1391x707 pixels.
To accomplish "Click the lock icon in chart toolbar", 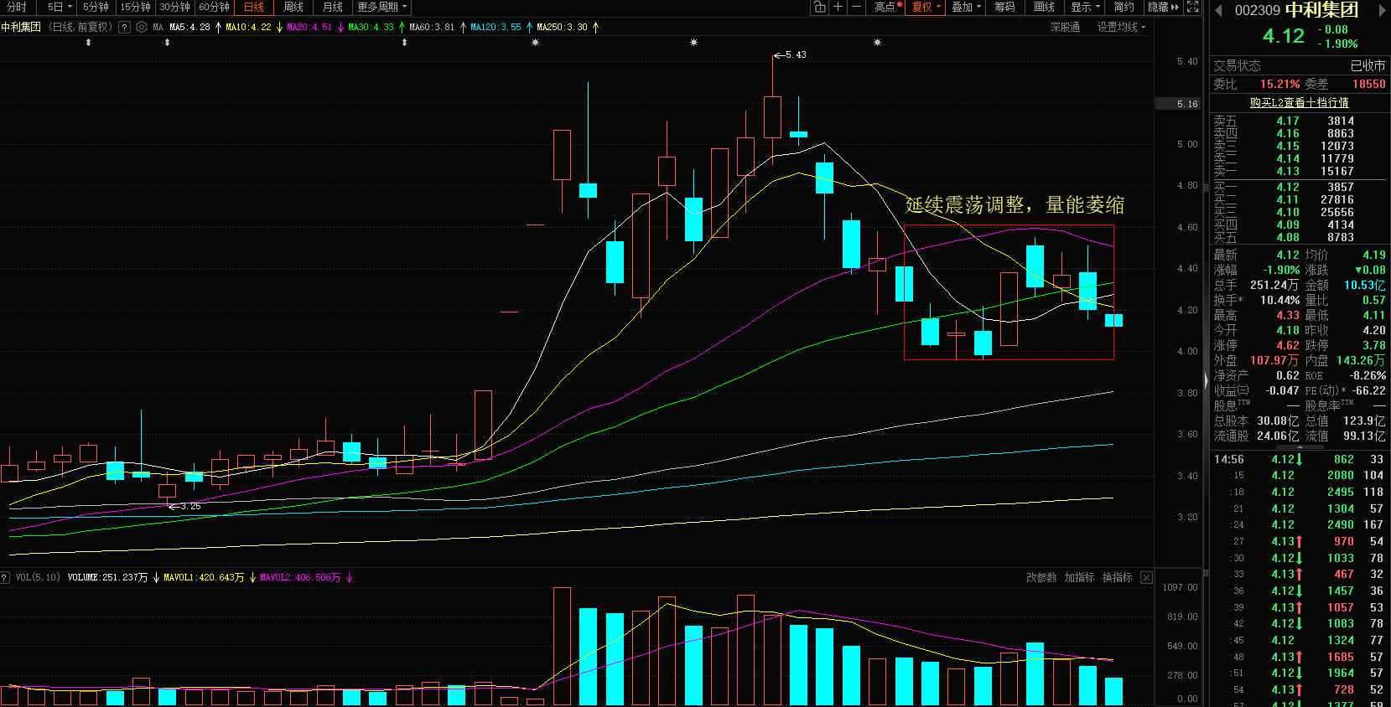I will (x=820, y=7).
